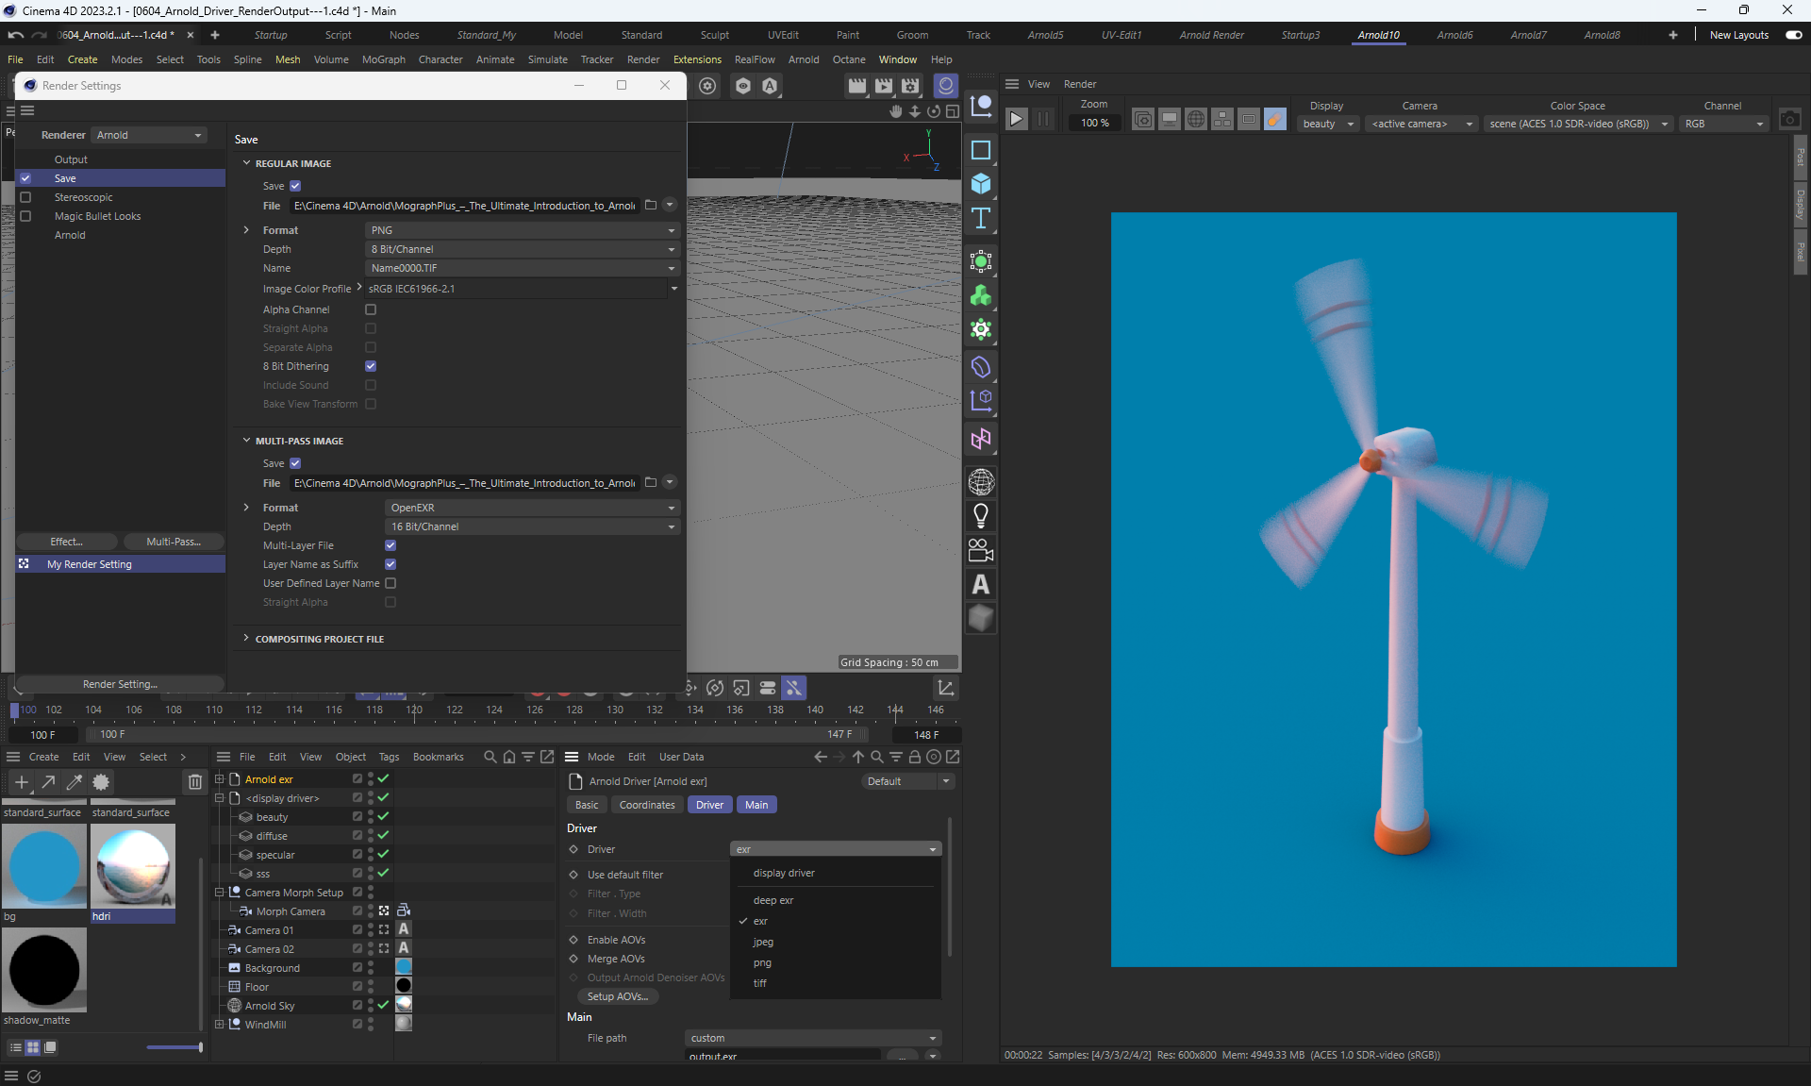Disable 8 Bit Dithering checkbox

click(371, 366)
